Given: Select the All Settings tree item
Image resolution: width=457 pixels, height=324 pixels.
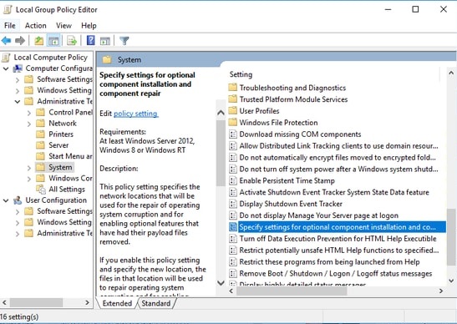Looking at the screenshot, I should coord(67,190).
